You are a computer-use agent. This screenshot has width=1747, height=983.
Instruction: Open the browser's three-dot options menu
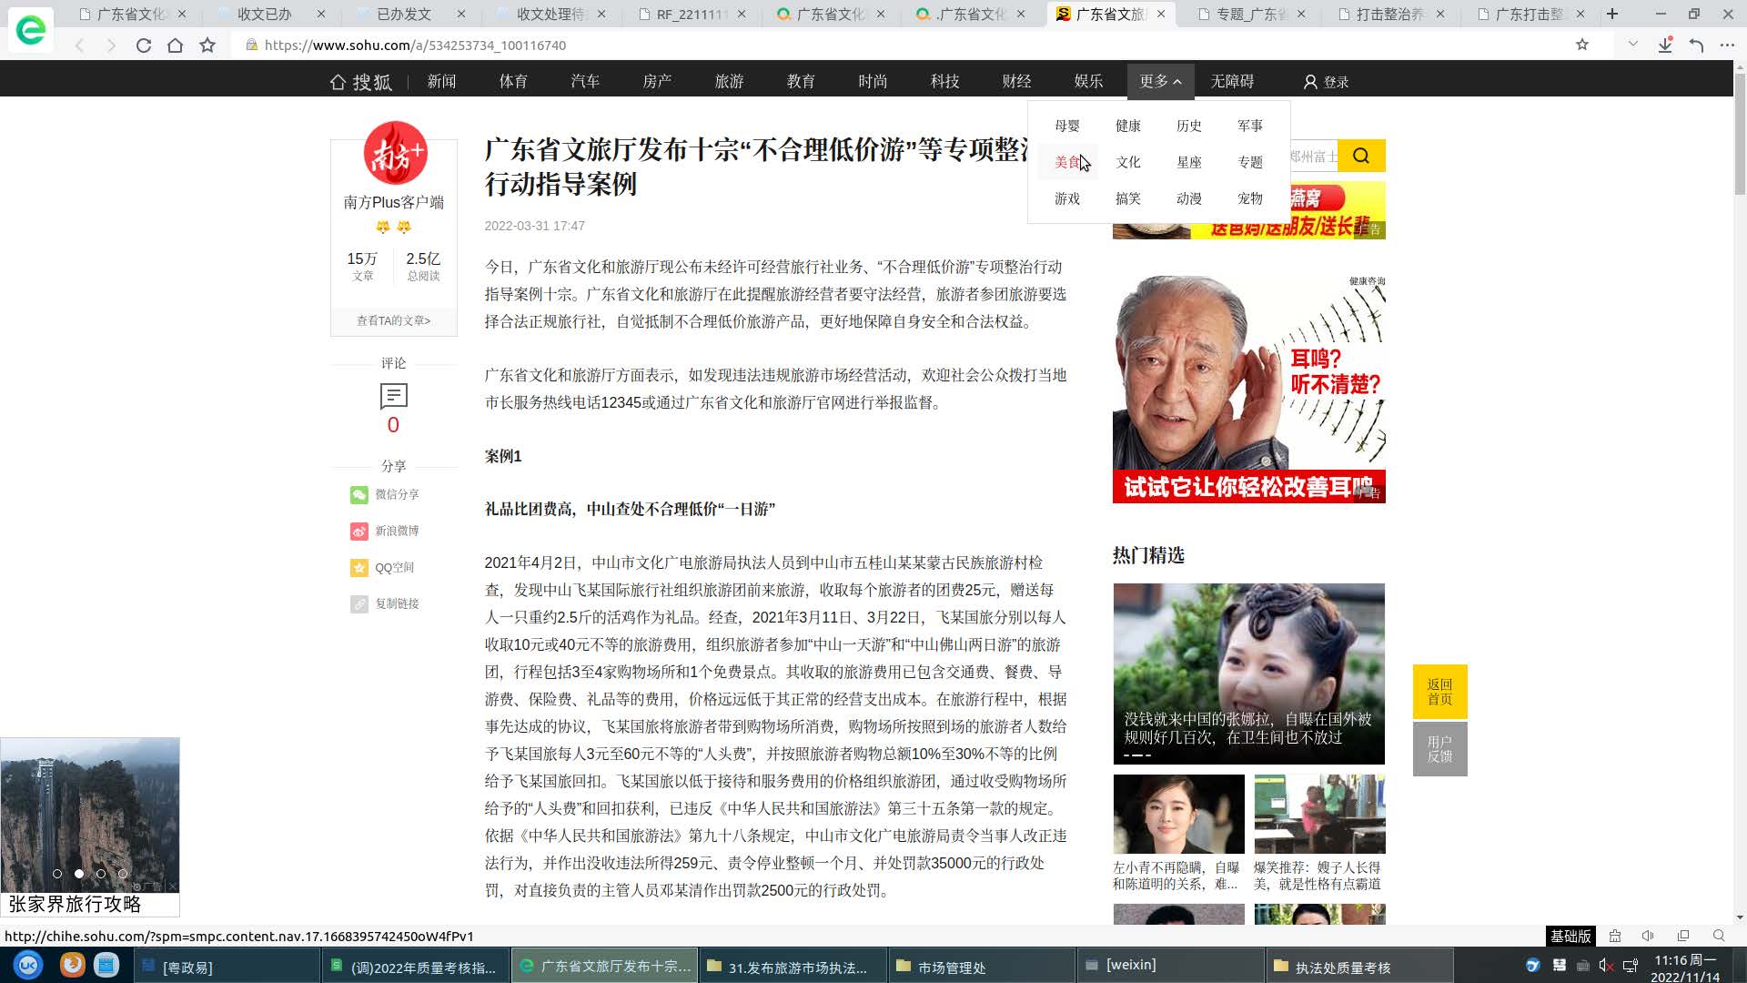[x=1730, y=45]
